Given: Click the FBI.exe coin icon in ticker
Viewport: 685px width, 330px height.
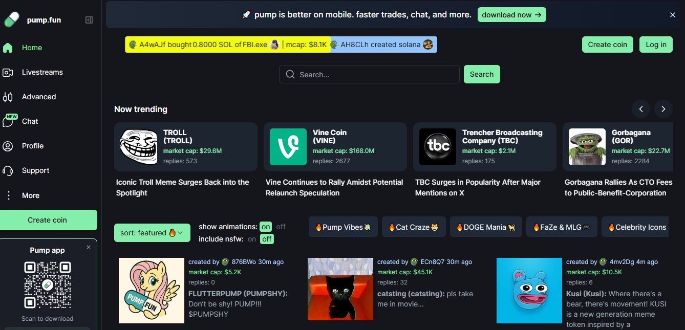Looking at the screenshot, I should pos(275,45).
